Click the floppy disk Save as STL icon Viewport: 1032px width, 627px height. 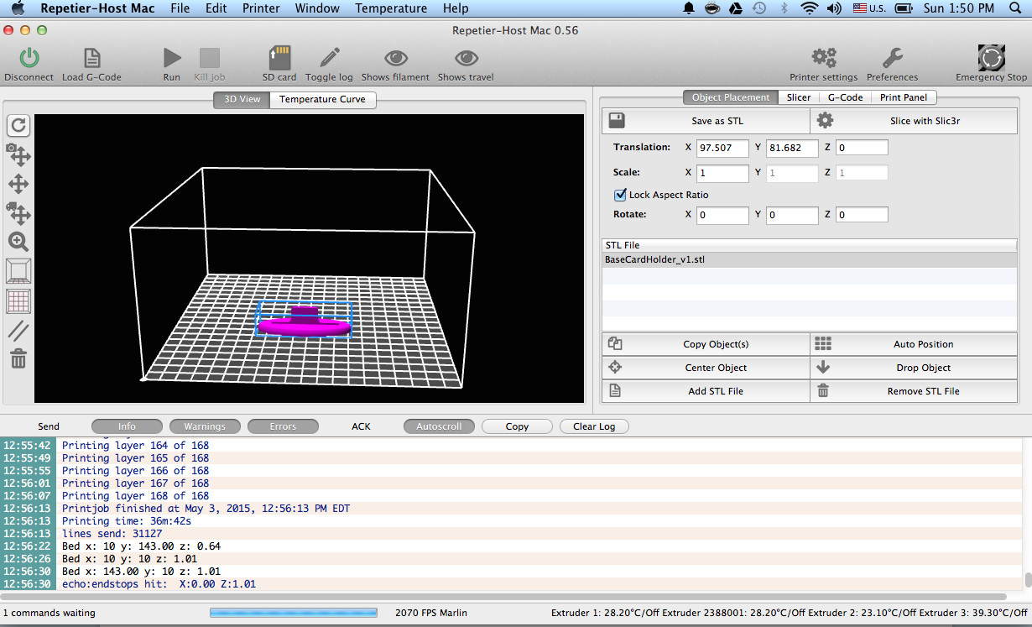(616, 121)
